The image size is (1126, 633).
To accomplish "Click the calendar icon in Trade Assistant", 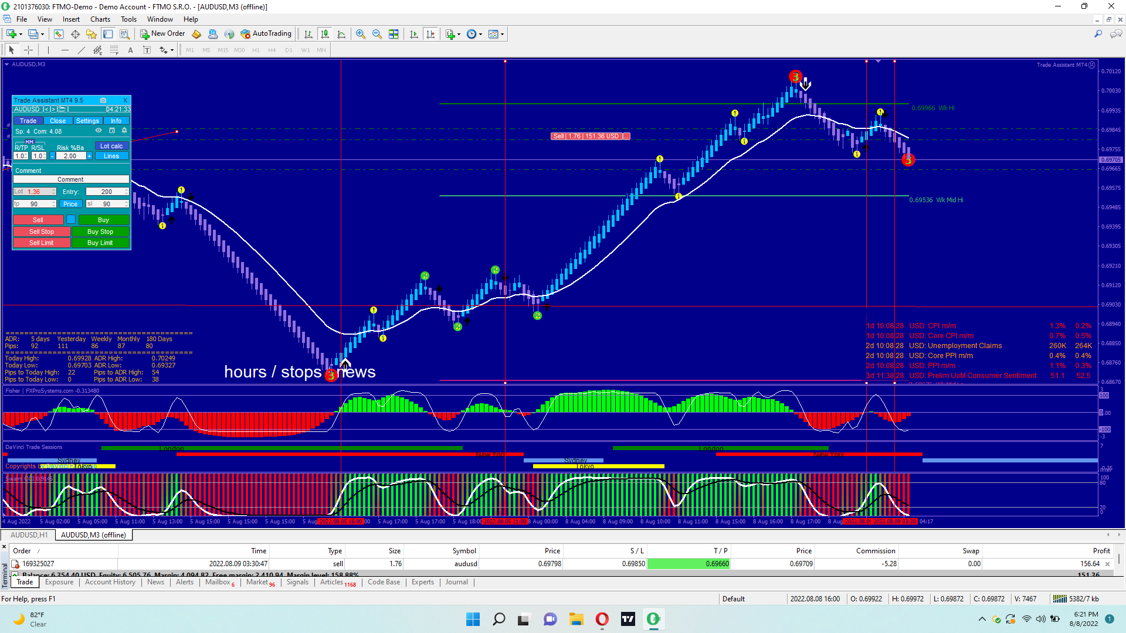I will pos(111,131).
